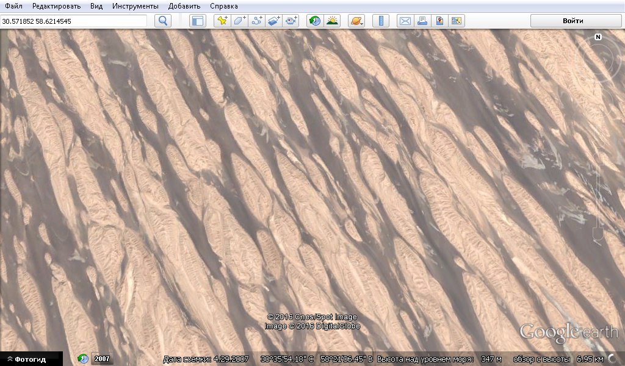Click the email envelope icon
The width and height of the screenshot is (625, 366).
point(405,21)
